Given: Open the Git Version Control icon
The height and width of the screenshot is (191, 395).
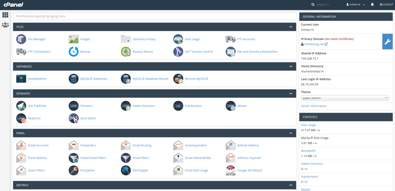Looking at the screenshot, I should (x=178, y=52).
